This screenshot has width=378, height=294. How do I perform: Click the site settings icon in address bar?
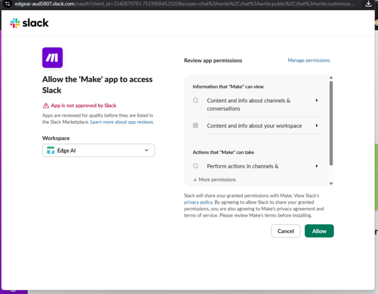(8, 4)
